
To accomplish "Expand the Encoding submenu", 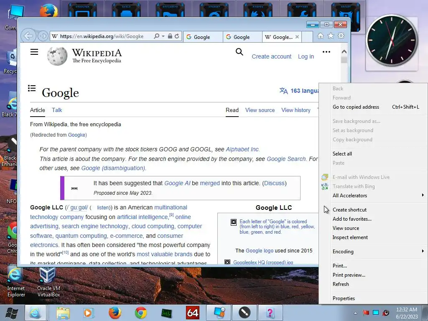I will click(x=378, y=251).
